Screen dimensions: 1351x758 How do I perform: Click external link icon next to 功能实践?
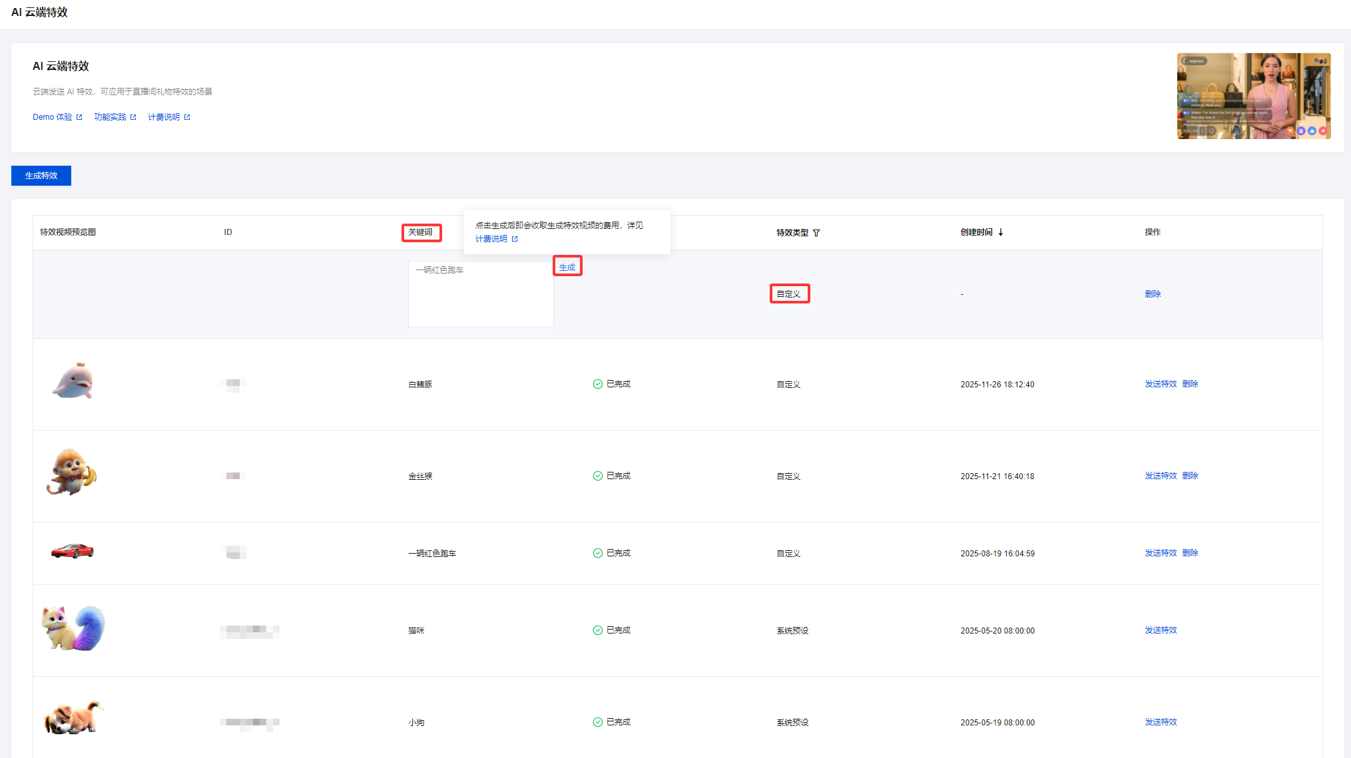point(133,117)
